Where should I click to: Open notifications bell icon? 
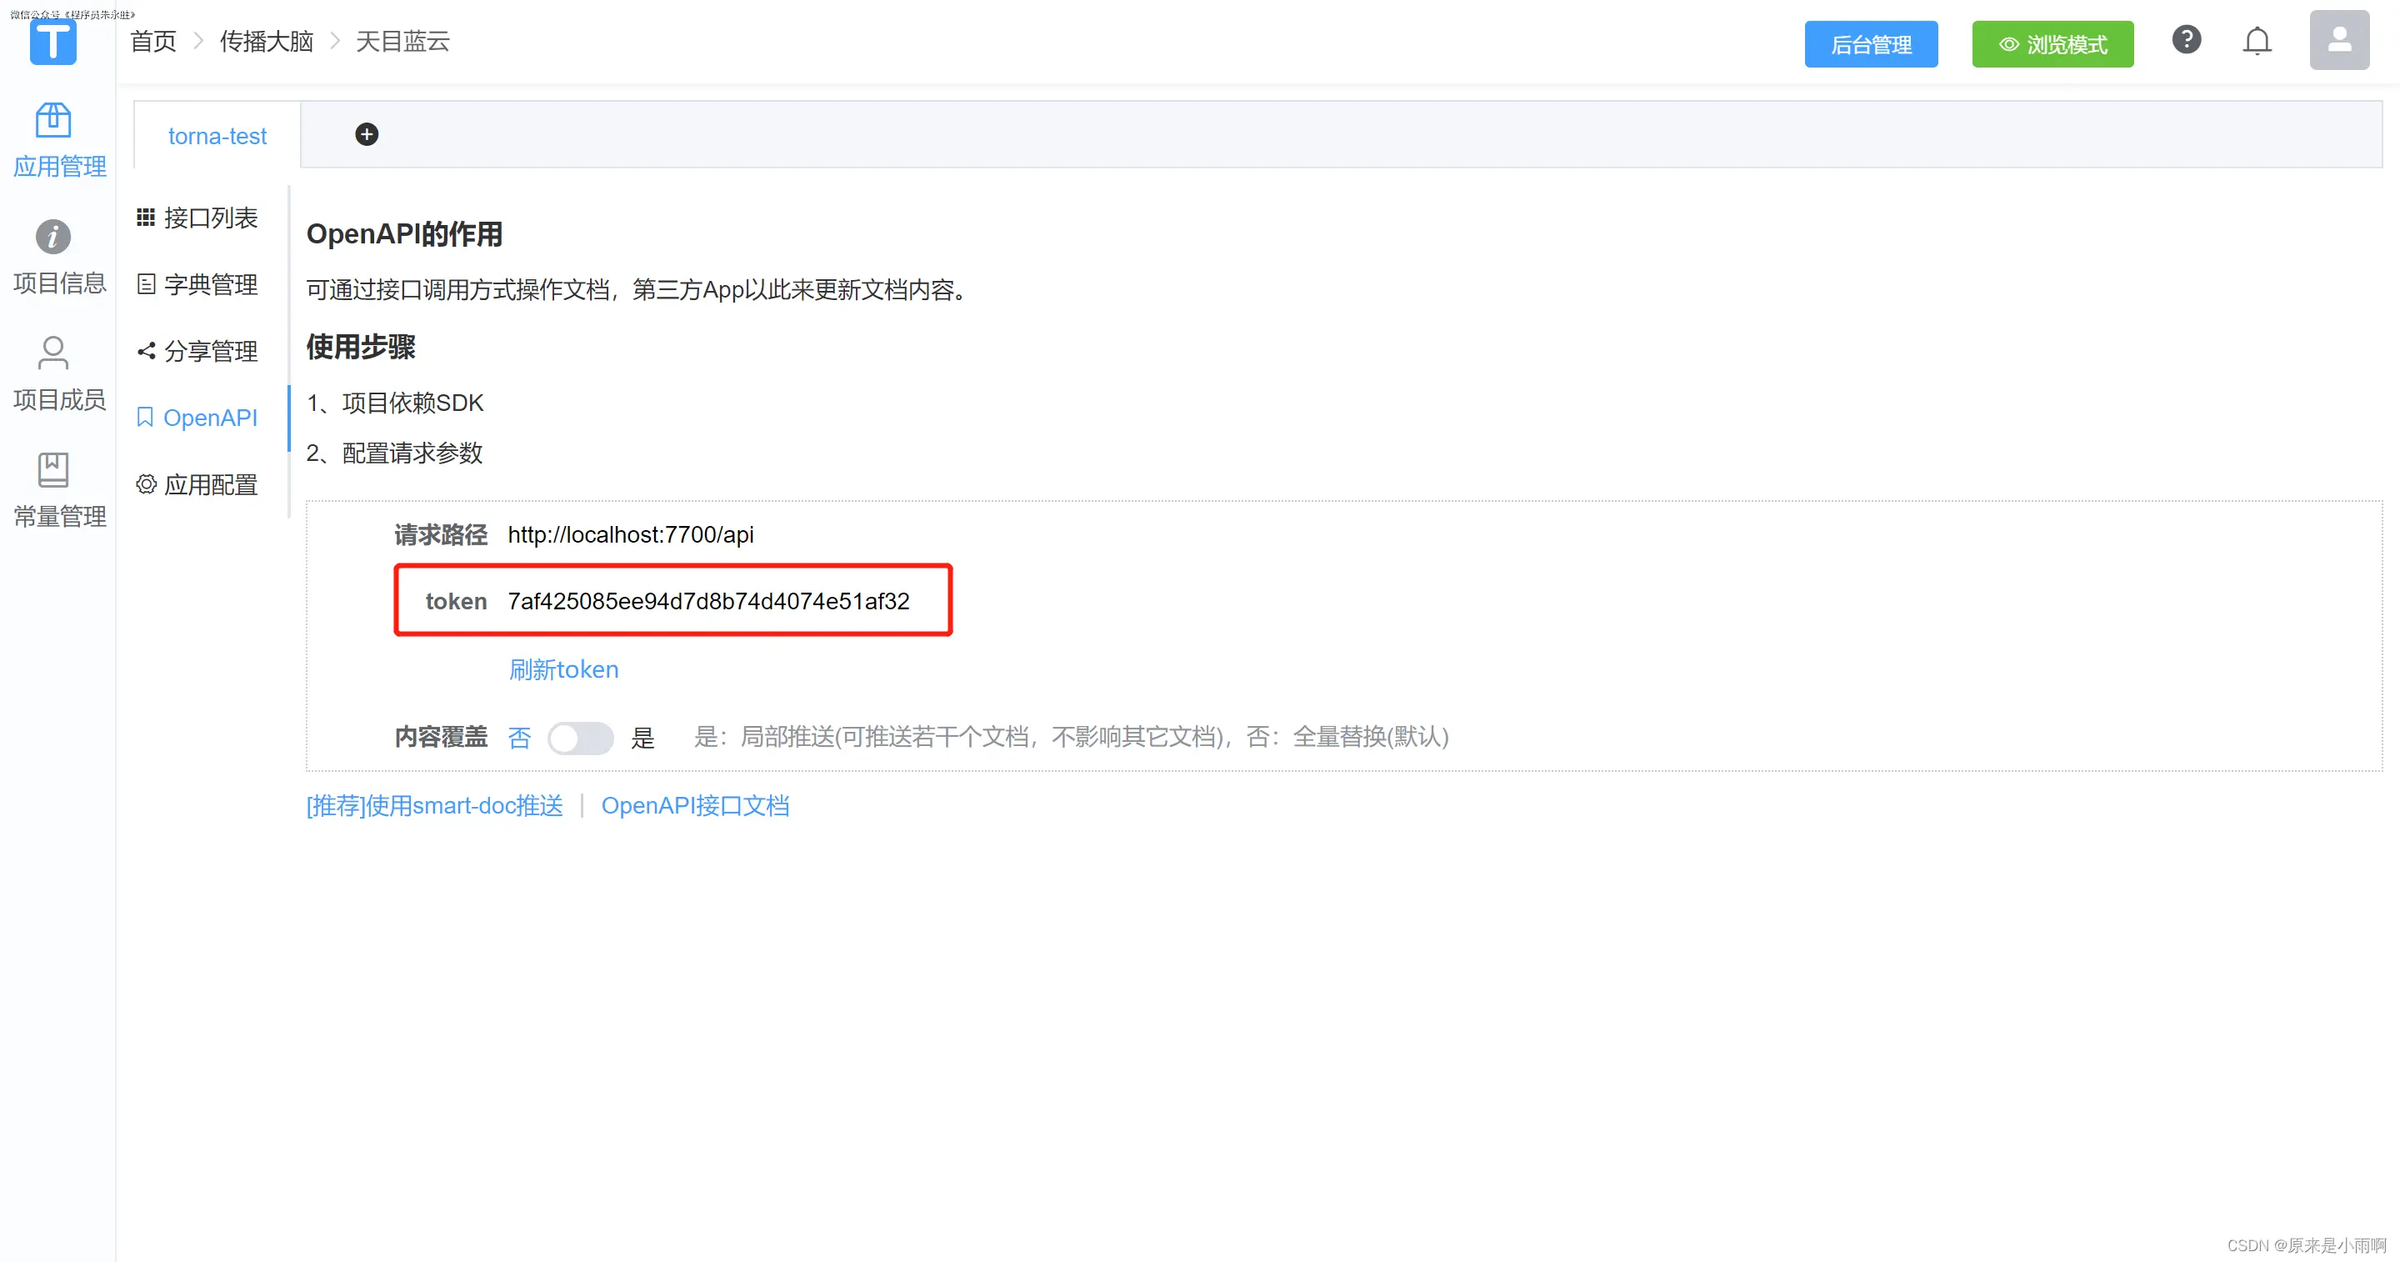[2257, 42]
